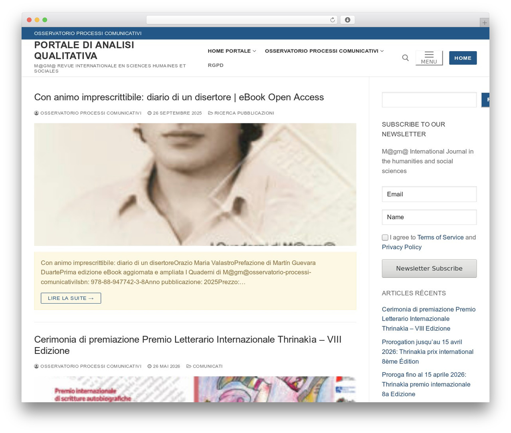The image size is (511, 433).
Task: Expand the Home Portale dropdown chevron
Action: tap(254, 51)
